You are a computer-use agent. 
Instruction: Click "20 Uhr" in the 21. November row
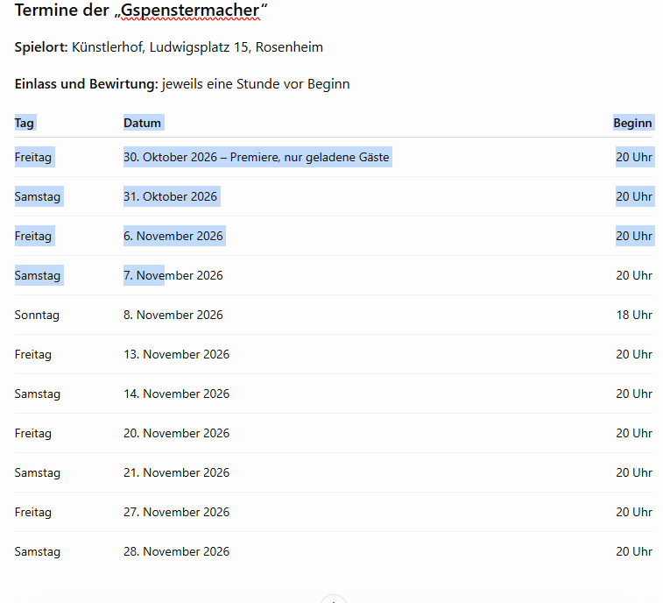[x=634, y=472]
